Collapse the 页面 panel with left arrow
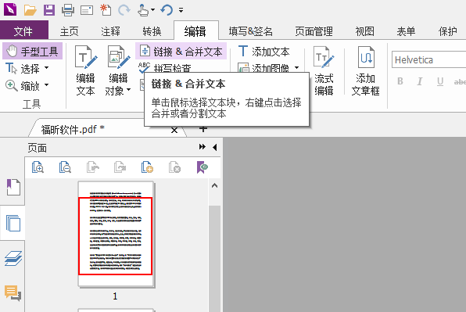 pos(215,147)
